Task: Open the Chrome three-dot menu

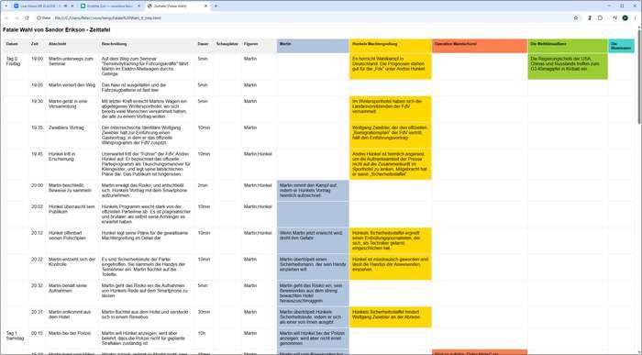Action: coord(636,18)
